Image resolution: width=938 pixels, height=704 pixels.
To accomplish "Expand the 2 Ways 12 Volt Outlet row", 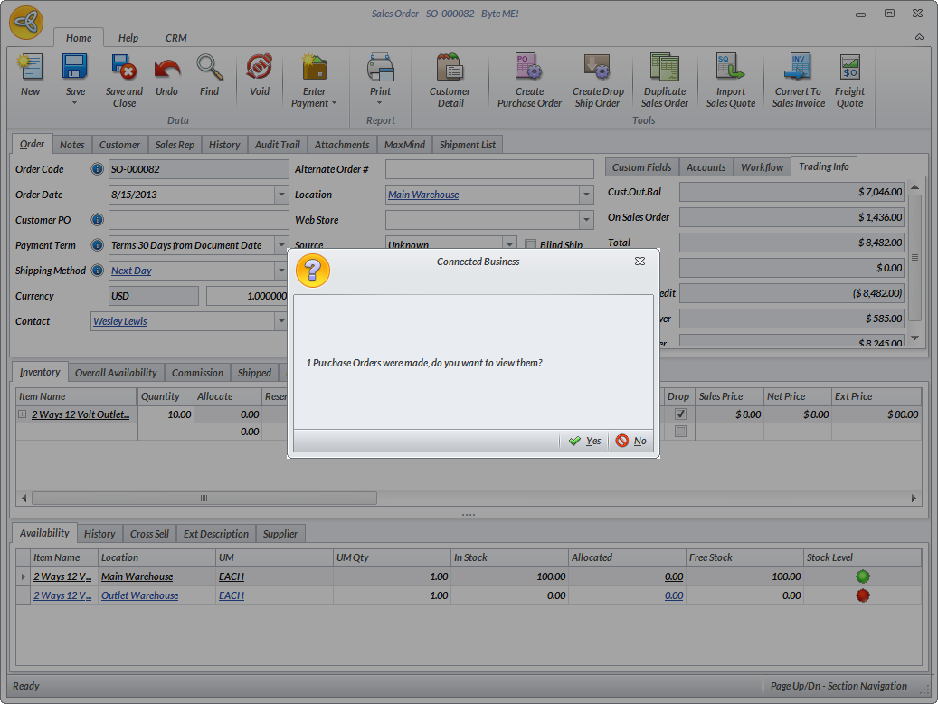I will (x=23, y=414).
